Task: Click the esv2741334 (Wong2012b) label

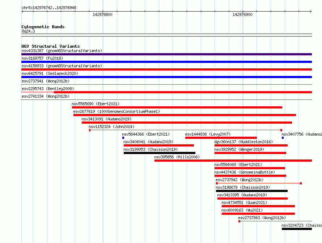Action: pyautogui.click(x=46, y=96)
